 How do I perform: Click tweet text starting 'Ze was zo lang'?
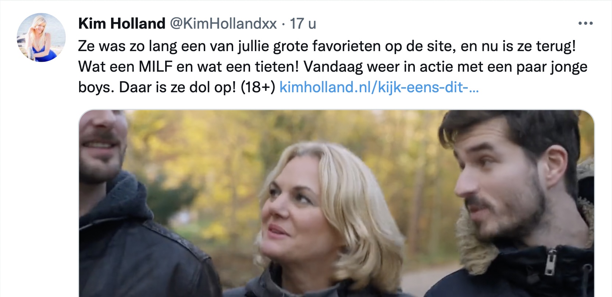tap(327, 46)
